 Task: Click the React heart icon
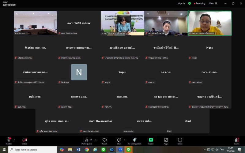[x=104, y=140]
